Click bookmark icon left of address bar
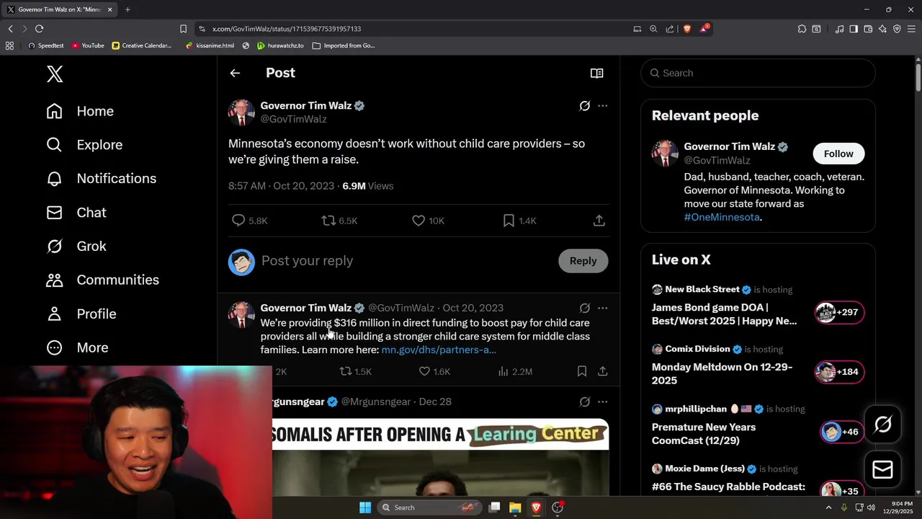Image resolution: width=922 pixels, height=519 pixels. click(x=183, y=29)
